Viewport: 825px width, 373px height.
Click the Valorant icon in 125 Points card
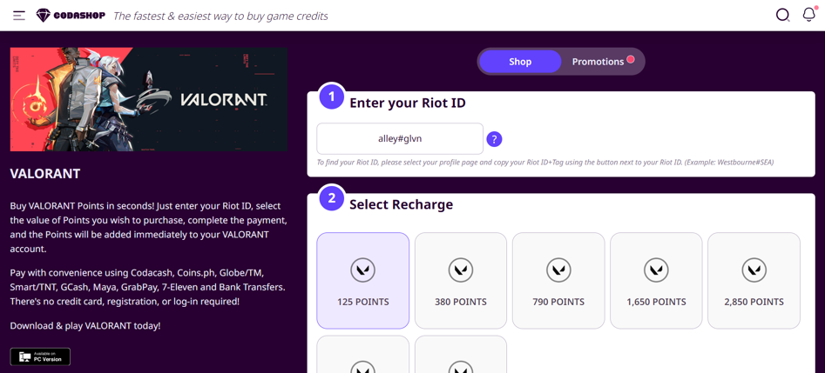tap(362, 270)
